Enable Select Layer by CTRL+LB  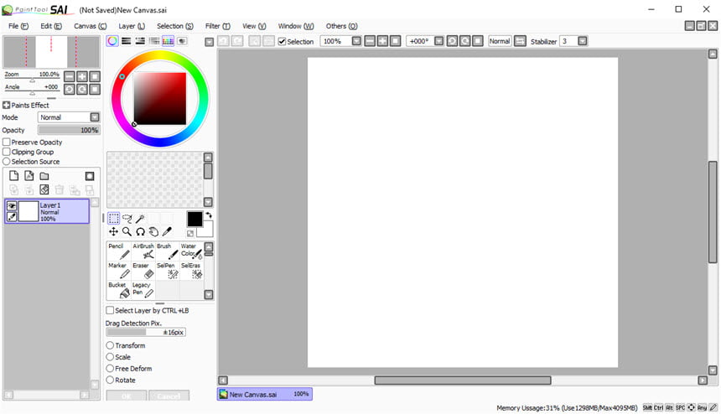[110, 310]
